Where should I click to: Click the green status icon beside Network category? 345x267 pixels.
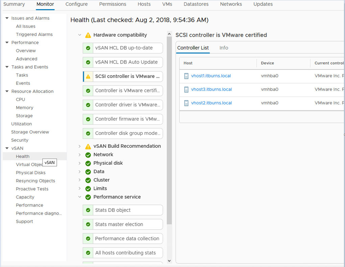(88, 154)
